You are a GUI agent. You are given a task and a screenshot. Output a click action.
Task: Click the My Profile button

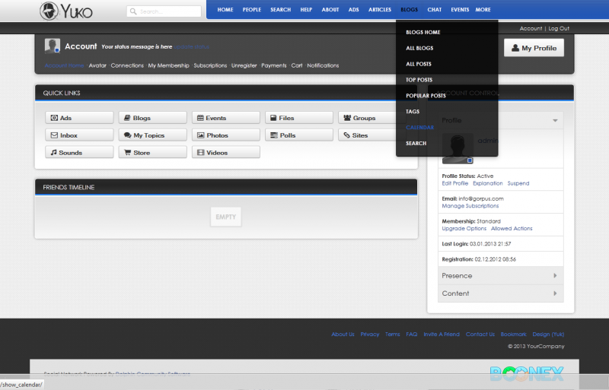click(534, 48)
